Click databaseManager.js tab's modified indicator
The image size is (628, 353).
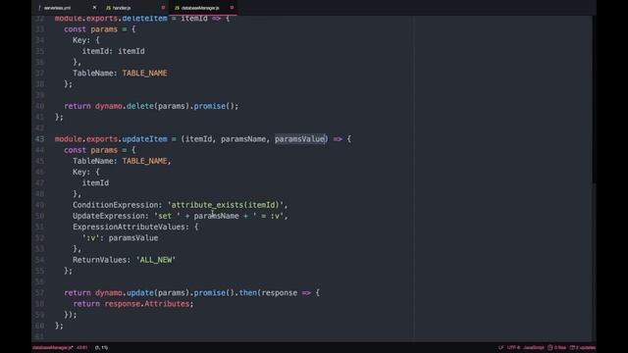[x=232, y=8]
